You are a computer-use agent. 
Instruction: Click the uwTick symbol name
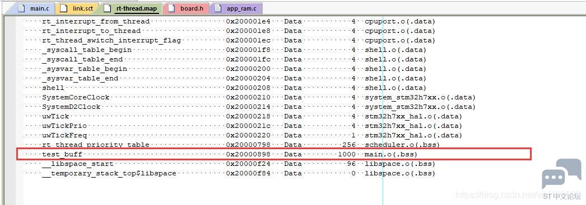coord(55,116)
